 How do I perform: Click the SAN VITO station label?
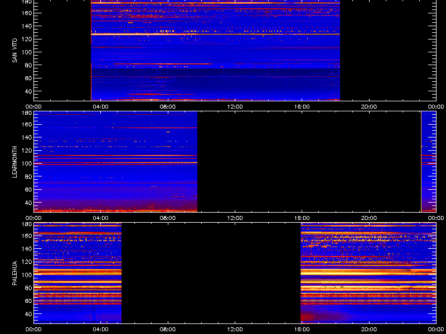pos(14,51)
